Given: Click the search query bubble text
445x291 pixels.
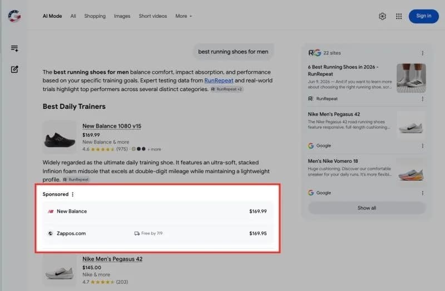Looking at the screenshot, I should tap(233, 52).
